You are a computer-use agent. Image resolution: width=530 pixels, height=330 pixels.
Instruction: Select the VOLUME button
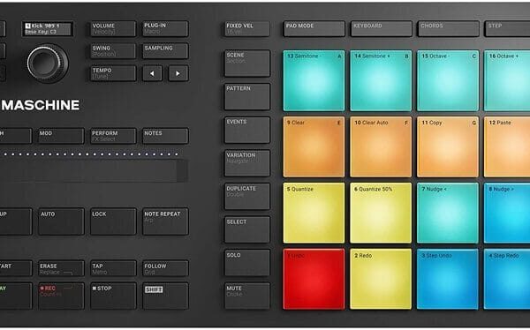[113, 29]
